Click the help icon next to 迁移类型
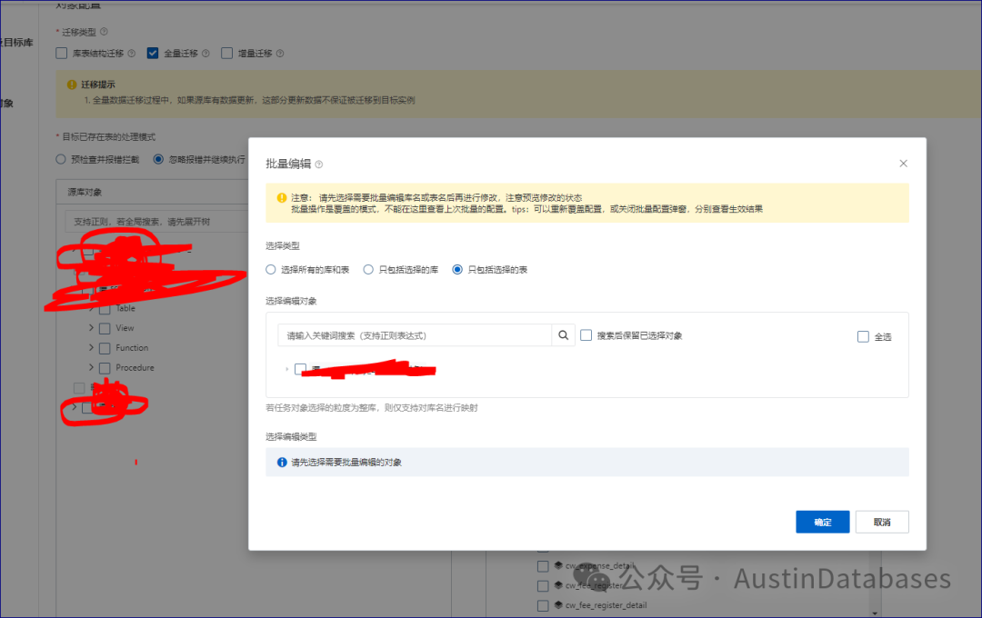Image resolution: width=982 pixels, height=618 pixels. pyautogui.click(x=104, y=32)
